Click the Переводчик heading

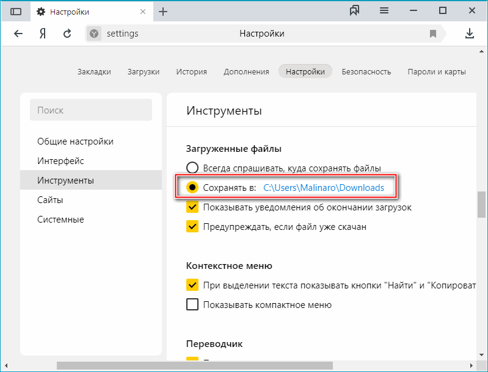point(214,344)
